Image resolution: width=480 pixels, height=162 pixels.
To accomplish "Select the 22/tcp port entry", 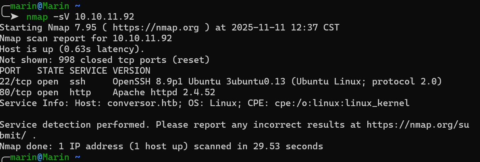I will click(x=16, y=81).
